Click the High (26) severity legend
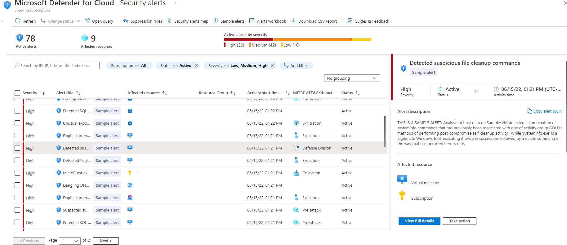Image resolution: width=567 pixels, height=245 pixels. [234, 45]
